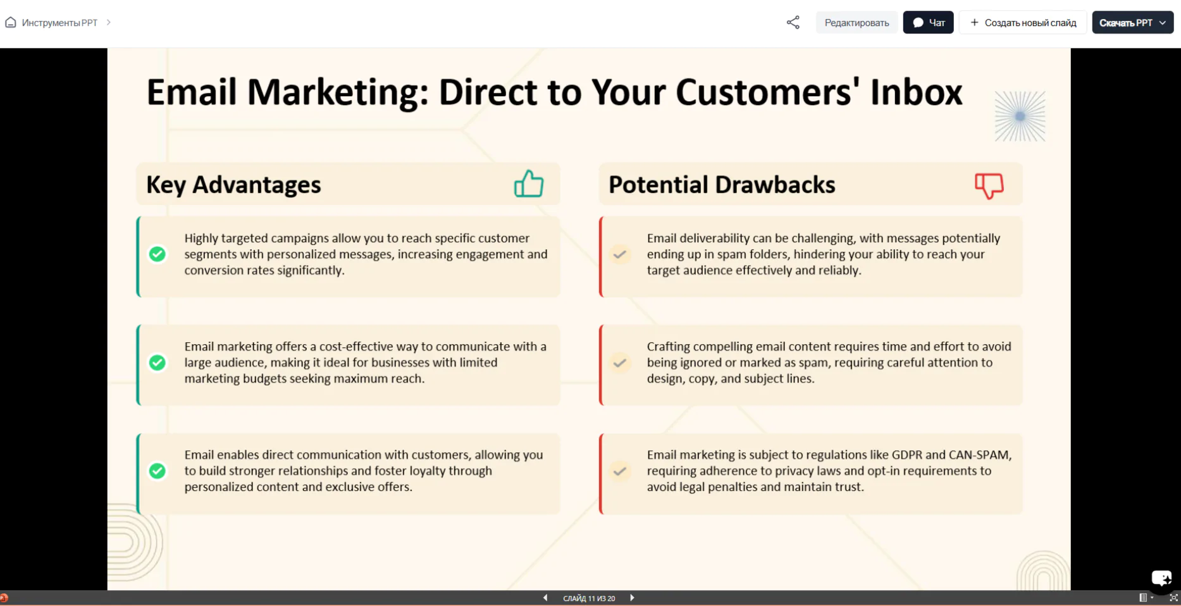Image resolution: width=1181 pixels, height=606 pixels.
Task: Click the Редактировать button
Action: (x=856, y=23)
